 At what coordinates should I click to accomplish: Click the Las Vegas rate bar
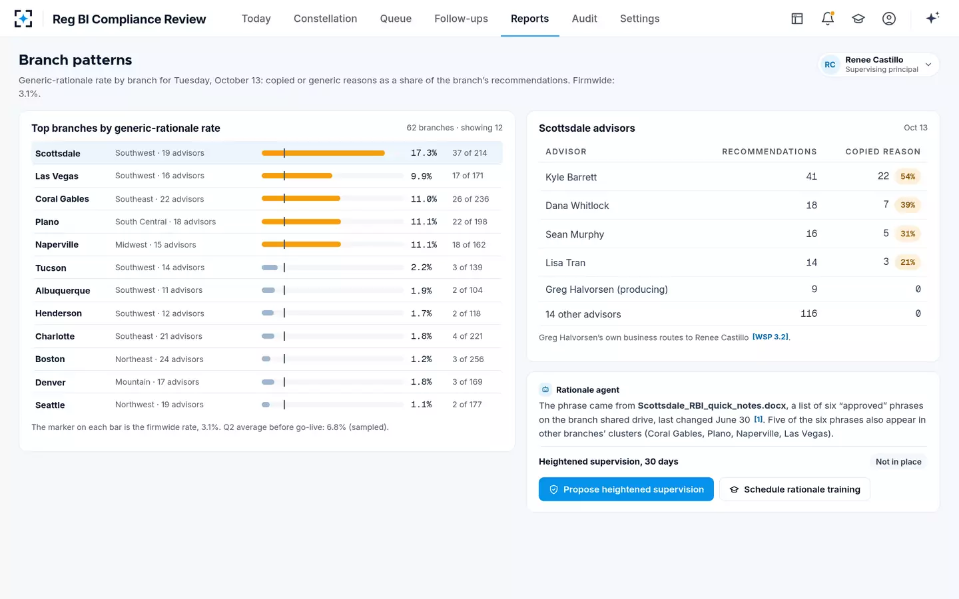(332, 176)
